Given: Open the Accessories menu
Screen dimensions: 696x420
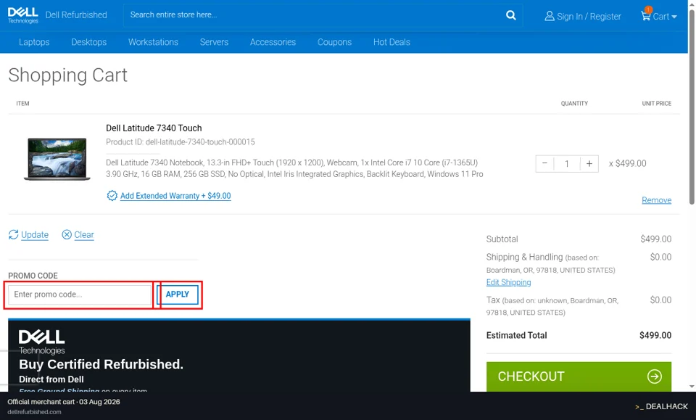Looking at the screenshot, I should 273,42.
